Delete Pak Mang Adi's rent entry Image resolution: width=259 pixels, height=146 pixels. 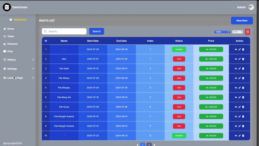243,97
